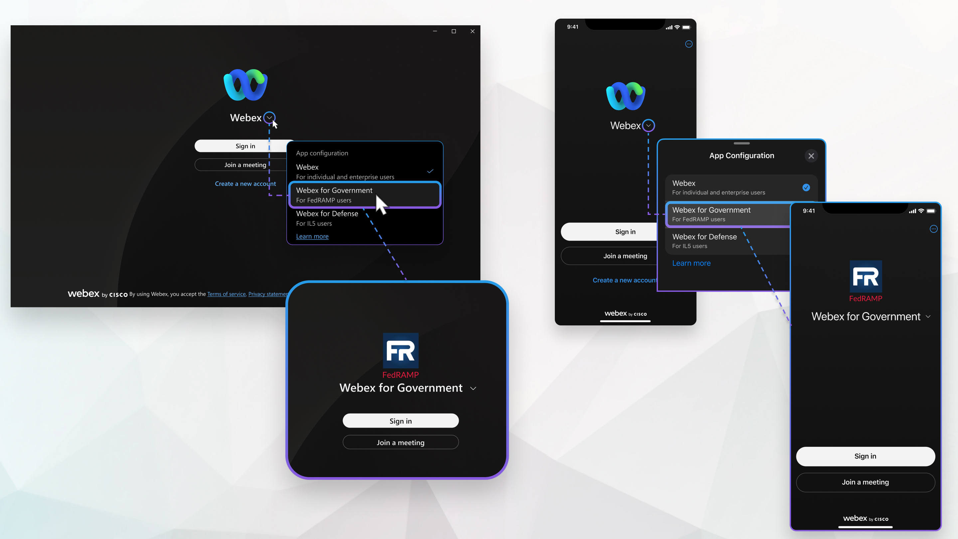Click the close button on App Configuration panel
The width and height of the screenshot is (958, 539).
[x=811, y=155]
